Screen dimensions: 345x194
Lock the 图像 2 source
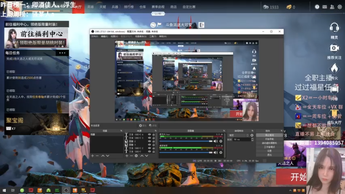[154, 141]
